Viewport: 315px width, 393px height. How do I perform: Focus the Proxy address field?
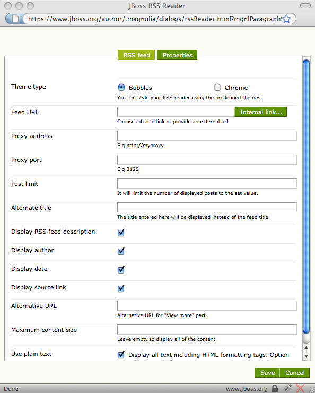click(x=207, y=135)
